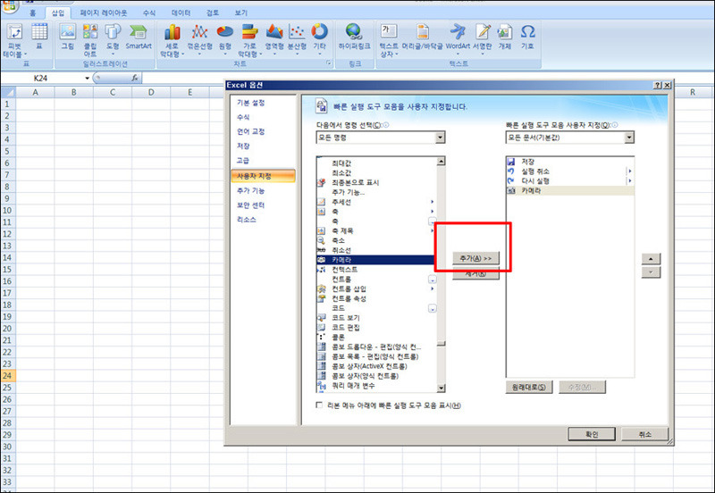Insert a 텍스트 상자 (Text Box)
The image size is (715, 493).
(389, 40)
